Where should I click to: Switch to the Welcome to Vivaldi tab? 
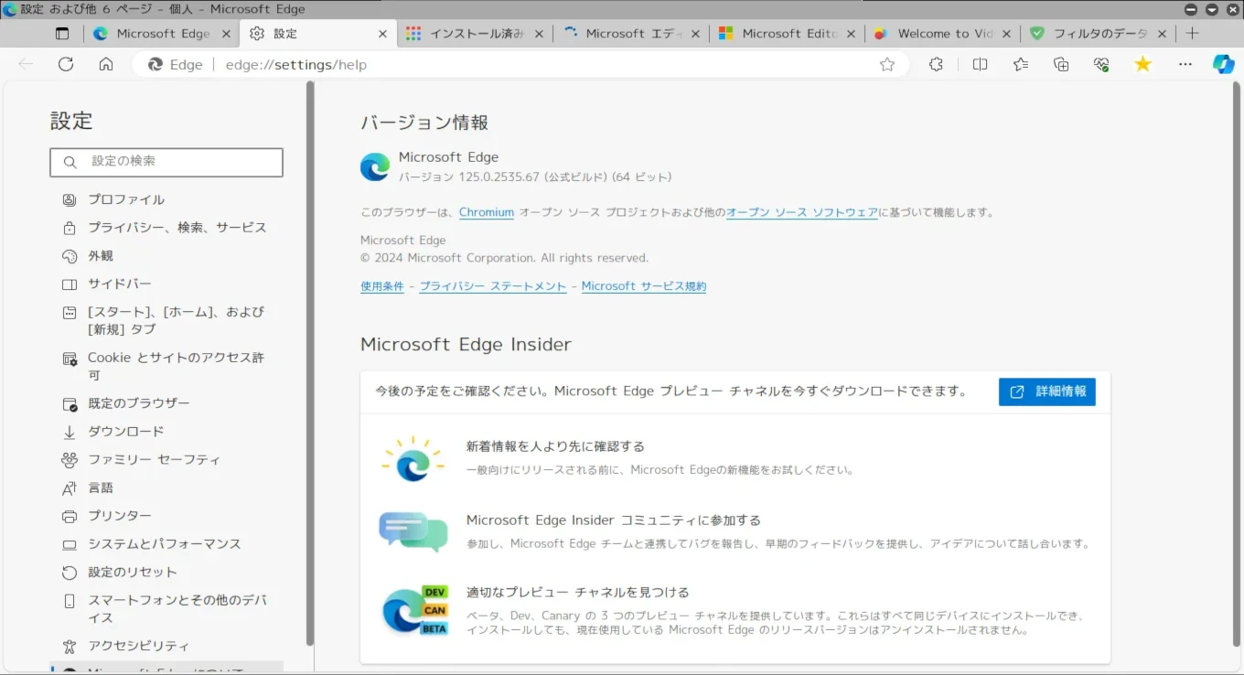point(944,34)
